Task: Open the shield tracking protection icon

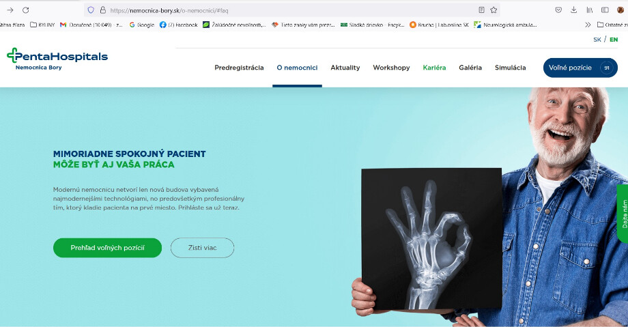Action: pos(91,10)
